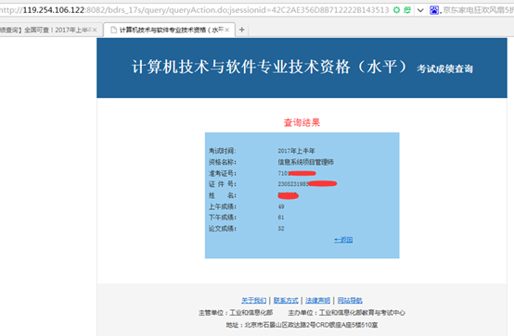Click the morning score value 49

281,206
